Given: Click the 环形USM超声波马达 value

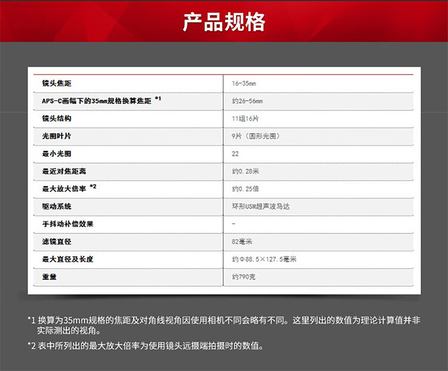Looking at the screenshot, I should (261, 206).
